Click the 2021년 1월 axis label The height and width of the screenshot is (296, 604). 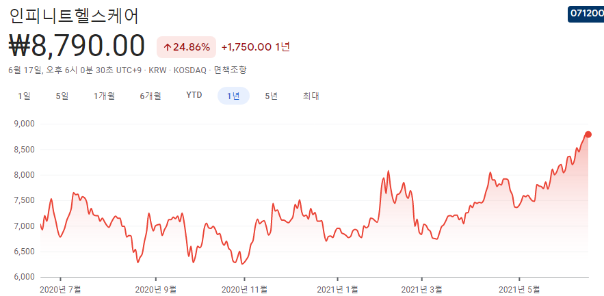tap(338, 289)
